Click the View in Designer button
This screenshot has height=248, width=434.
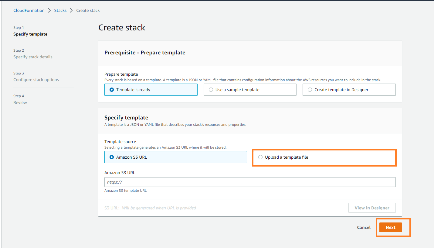372,208
